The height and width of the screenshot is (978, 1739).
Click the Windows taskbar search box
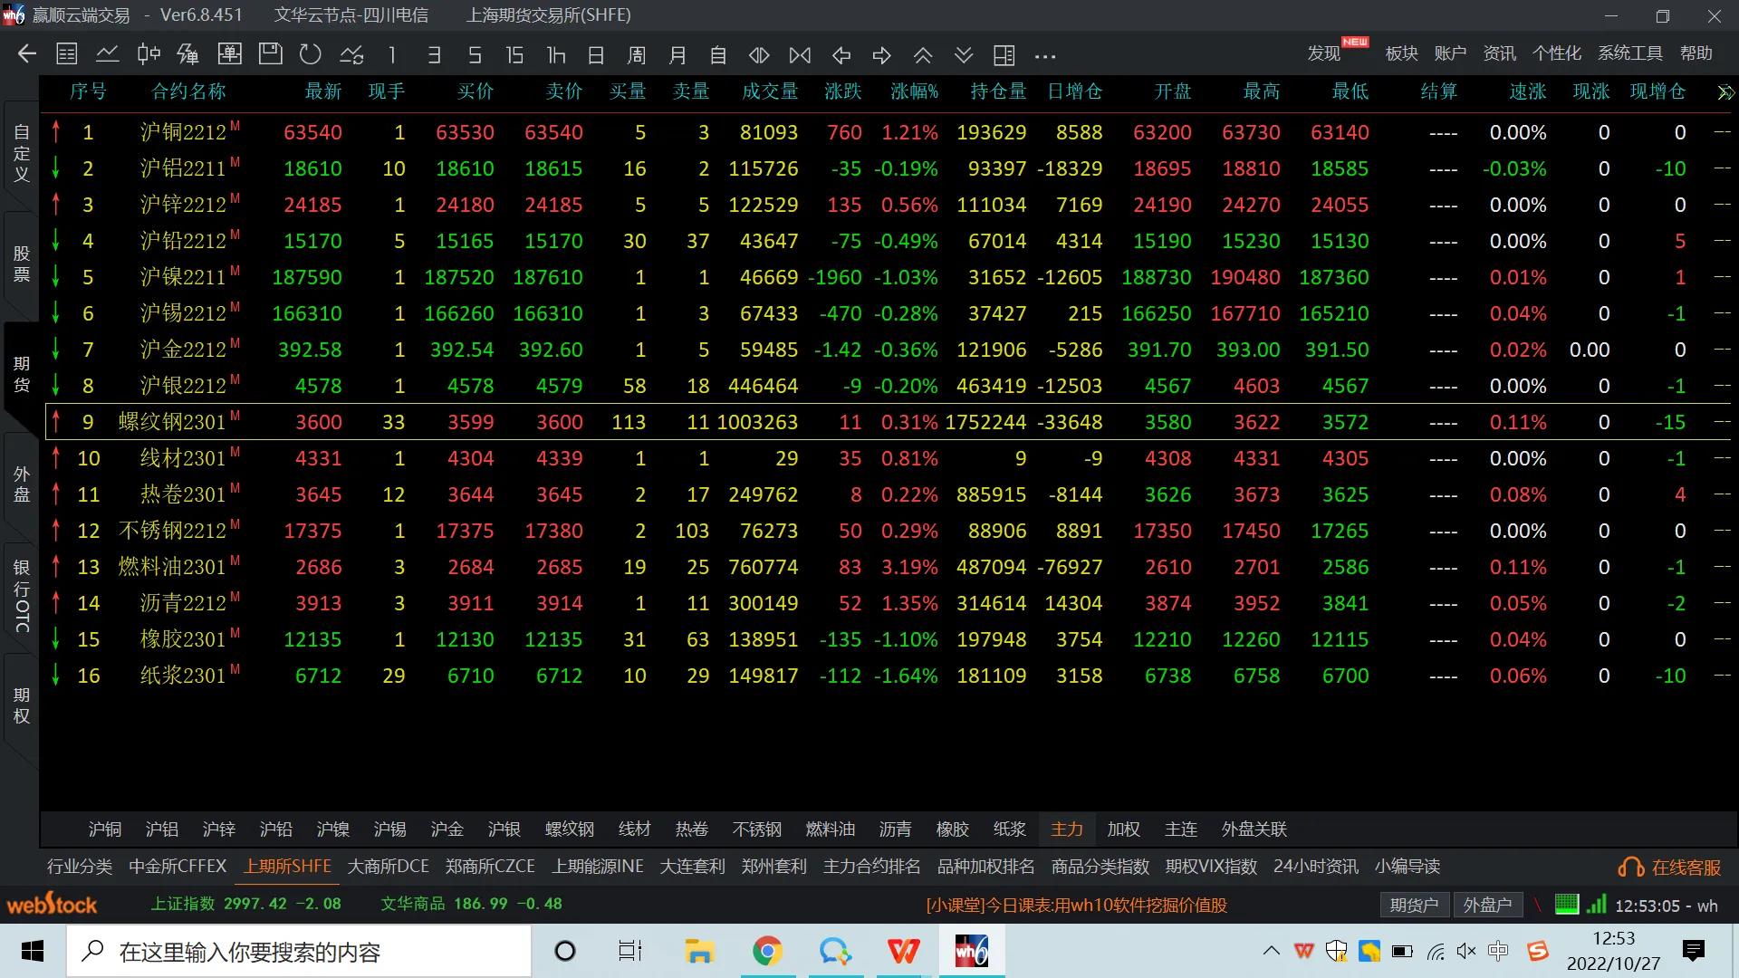[299, 952]
